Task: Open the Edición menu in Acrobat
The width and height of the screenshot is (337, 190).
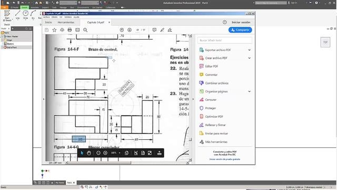Action: pos(54,17)
